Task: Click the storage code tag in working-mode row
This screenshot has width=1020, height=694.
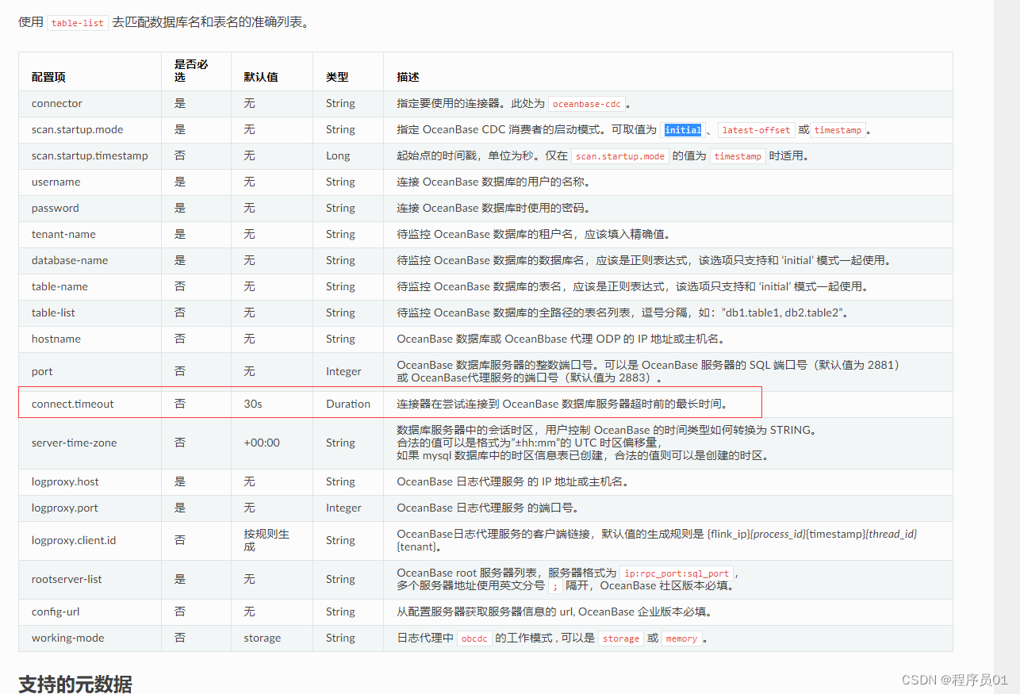Action: 620,638
